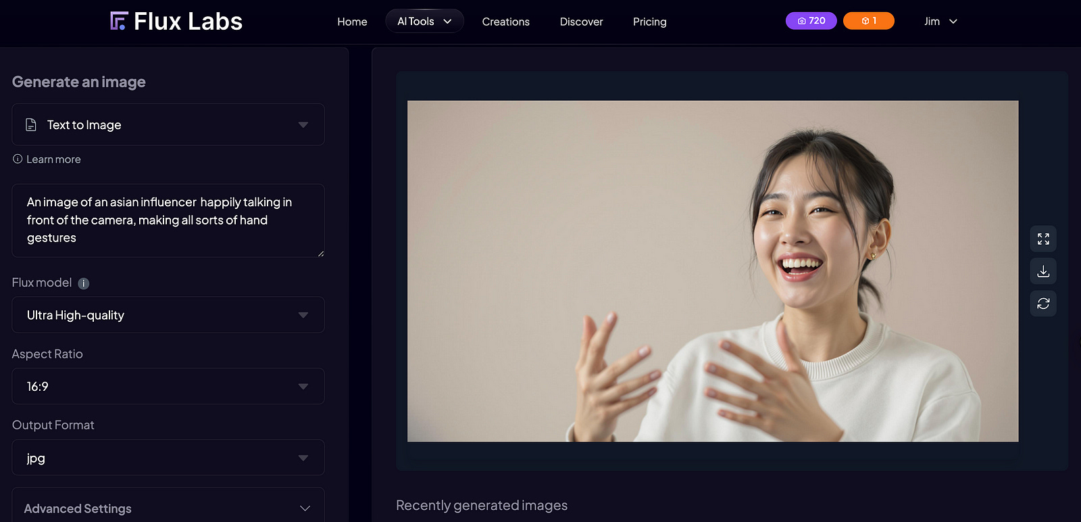Image resolution: width=1081 pixels, height=522 pixels.
Task: Open the jpg output format dropdown
Action: [168, 458]
